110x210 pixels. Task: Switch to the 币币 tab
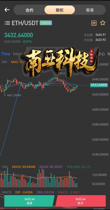click(90, 10)
